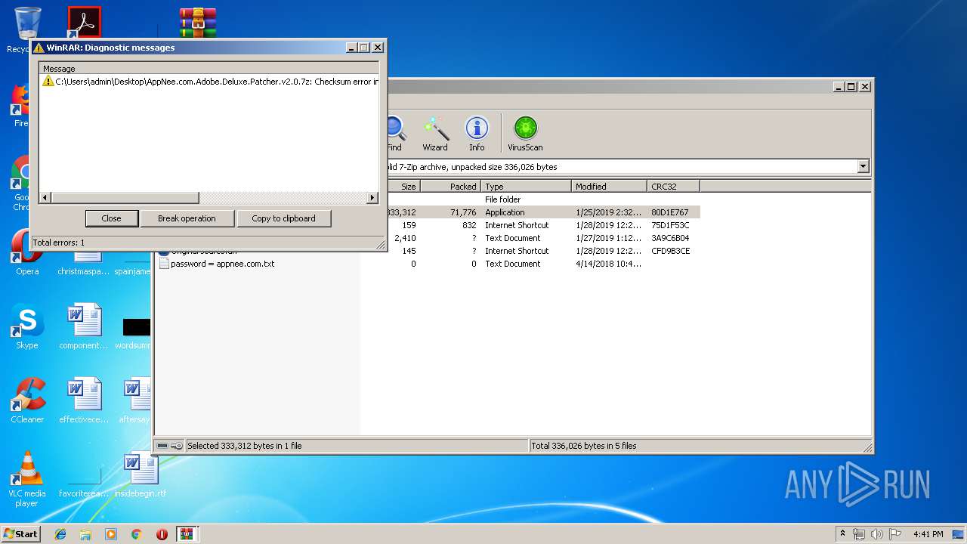Click the Message column header
Image resolution: width=967 pixels, height=544 pixels.
coord(209,69)
